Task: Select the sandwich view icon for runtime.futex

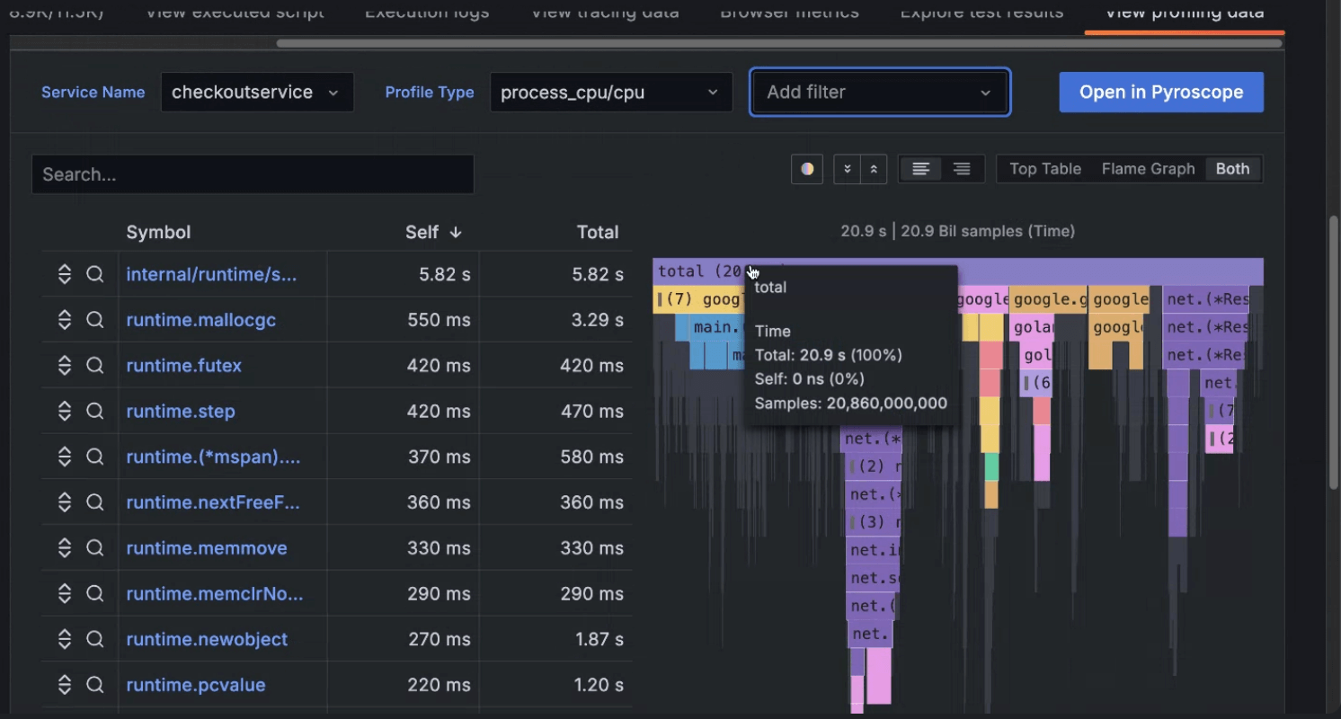Action: pos(65,365)
